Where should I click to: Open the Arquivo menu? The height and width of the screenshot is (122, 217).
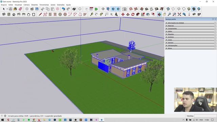click(x=4, y=5)
